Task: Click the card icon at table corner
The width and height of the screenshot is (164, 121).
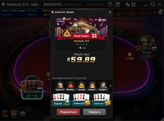Action: pos(160,12)
